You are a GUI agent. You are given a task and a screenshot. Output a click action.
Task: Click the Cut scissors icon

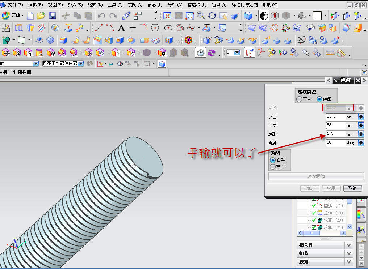click(66, 16)
